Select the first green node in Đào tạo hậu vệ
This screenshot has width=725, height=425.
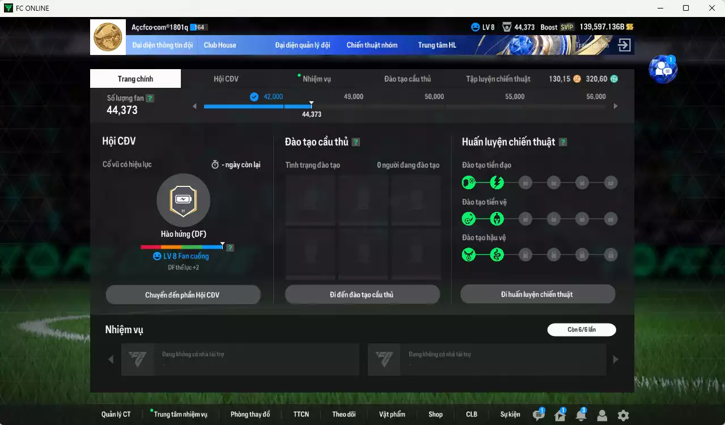click(x=469, y=254)
